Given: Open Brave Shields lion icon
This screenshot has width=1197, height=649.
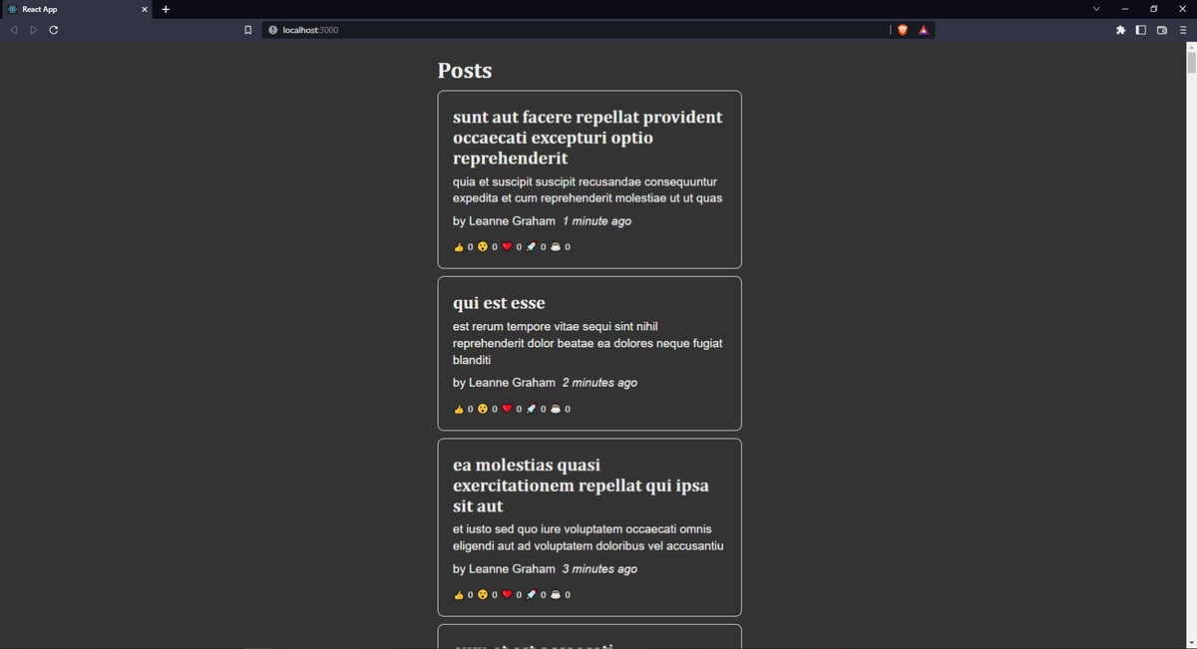Looking at the screenshot, I should click(x=903, y=30).
